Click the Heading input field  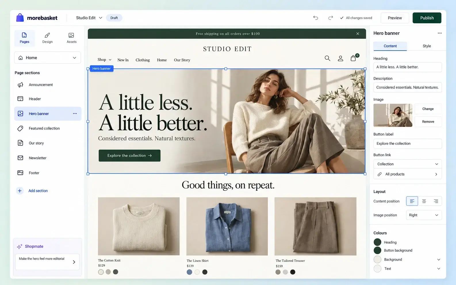pos(407,67)
